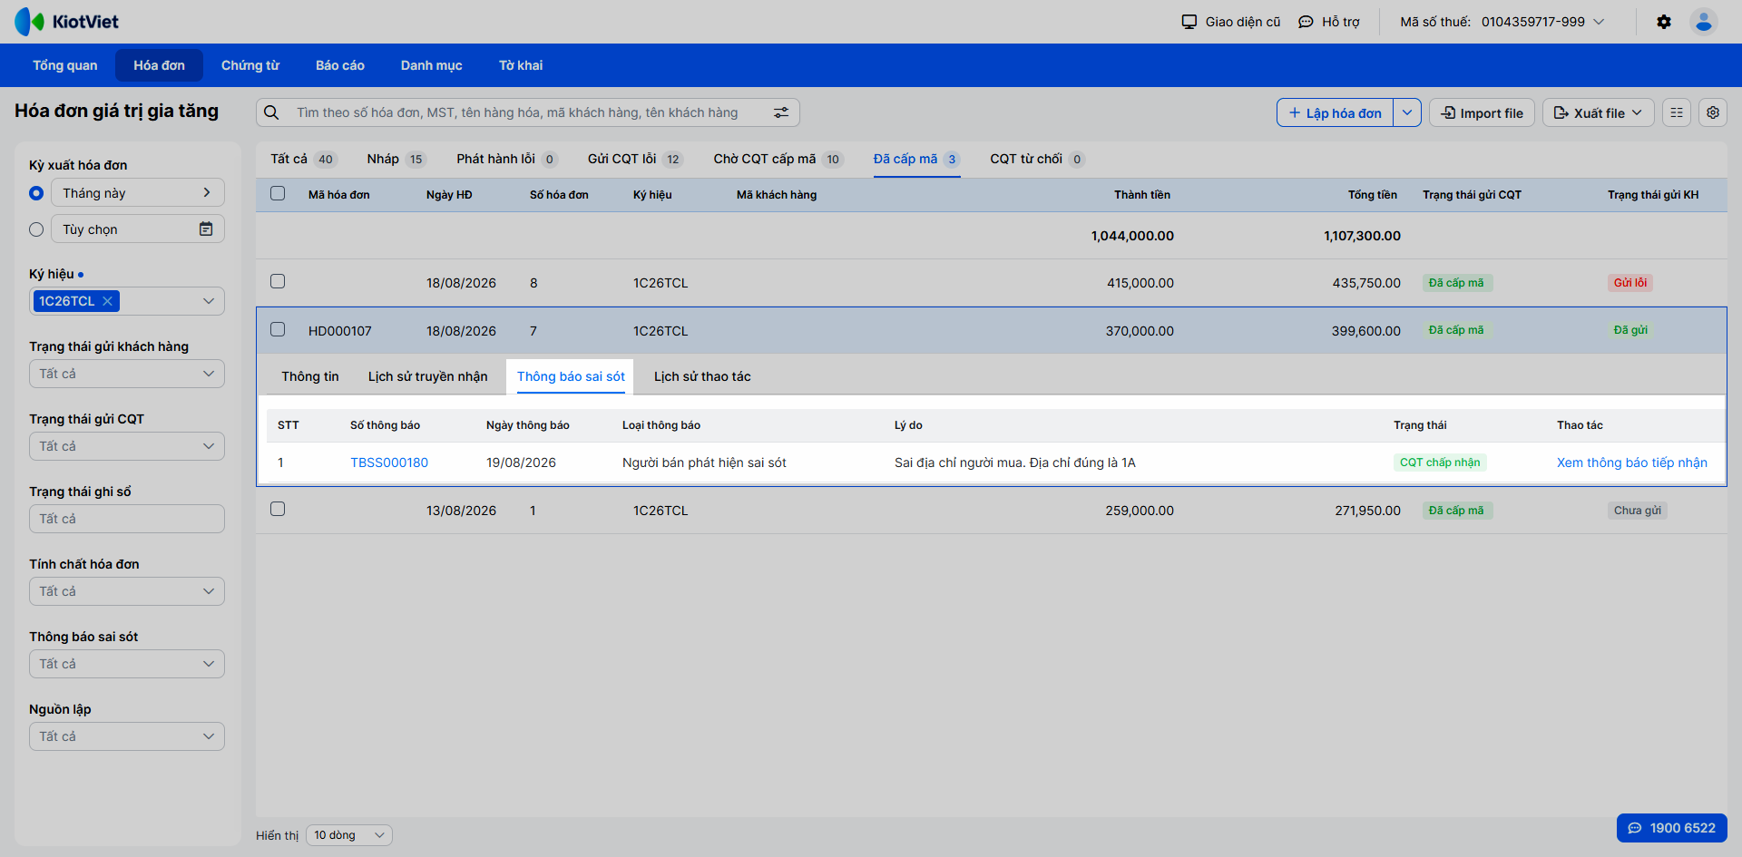Click the Import file button

coord(1483,112)
